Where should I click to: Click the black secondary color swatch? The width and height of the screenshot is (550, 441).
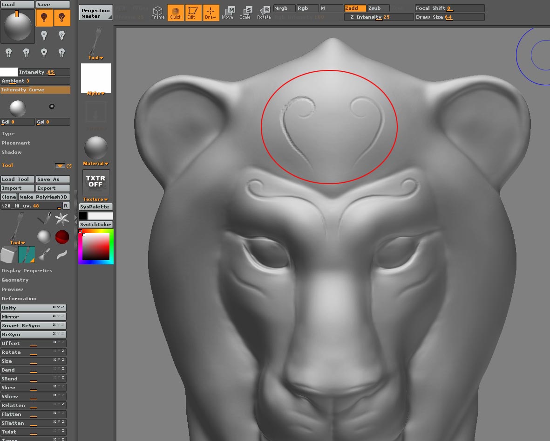point(83,215)
